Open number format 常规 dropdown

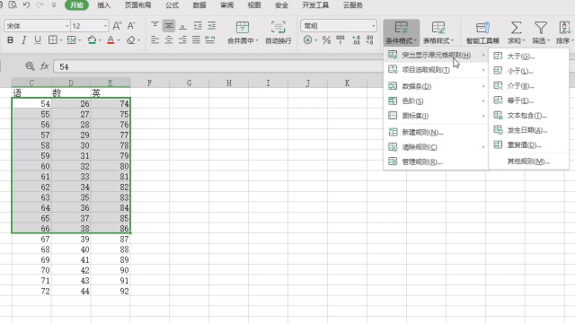coord(373,26)
